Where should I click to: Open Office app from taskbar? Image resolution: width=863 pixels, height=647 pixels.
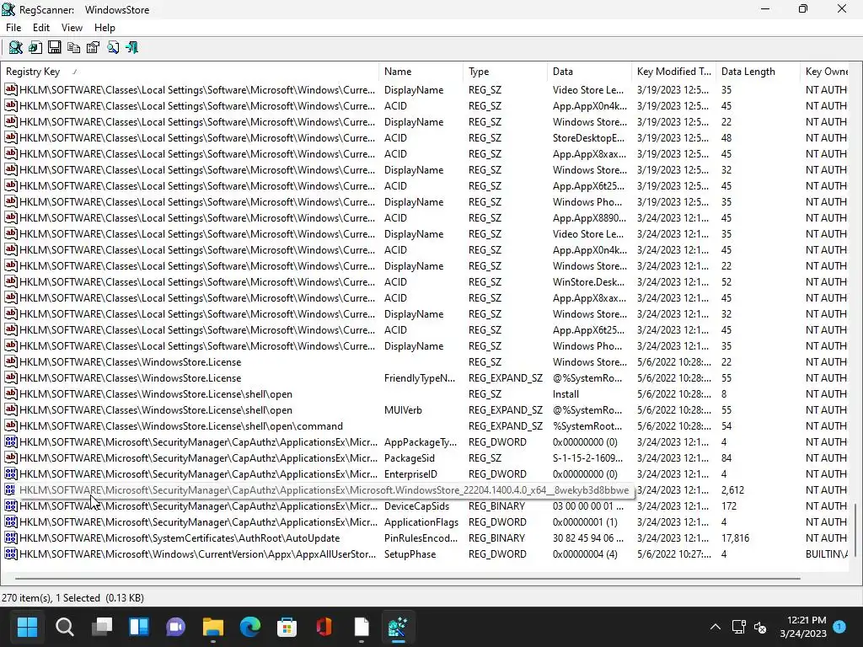(324, 627)
